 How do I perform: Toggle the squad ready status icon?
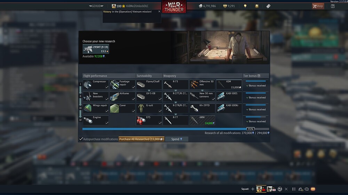pyautogui.click(x=280, y=189)
